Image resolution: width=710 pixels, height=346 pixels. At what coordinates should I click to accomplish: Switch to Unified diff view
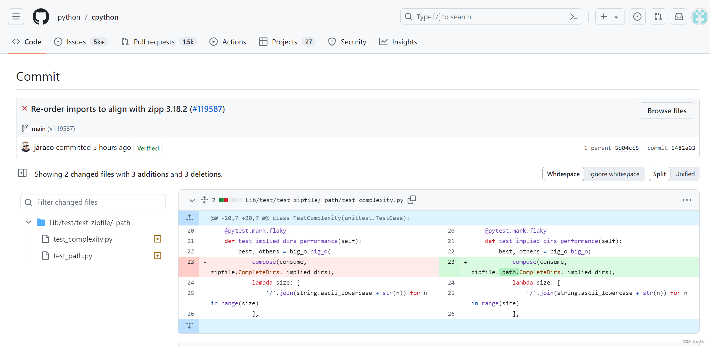pyautogui.click(x=685, y=174)
